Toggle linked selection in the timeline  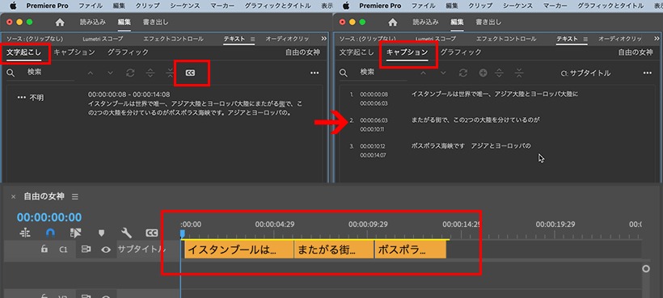pyautogui.click(x=76, y=233)
